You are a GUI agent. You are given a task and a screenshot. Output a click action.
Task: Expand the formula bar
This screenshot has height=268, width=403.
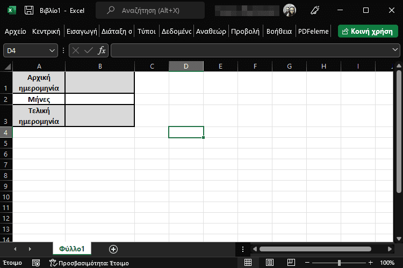[x=395, y=50]
